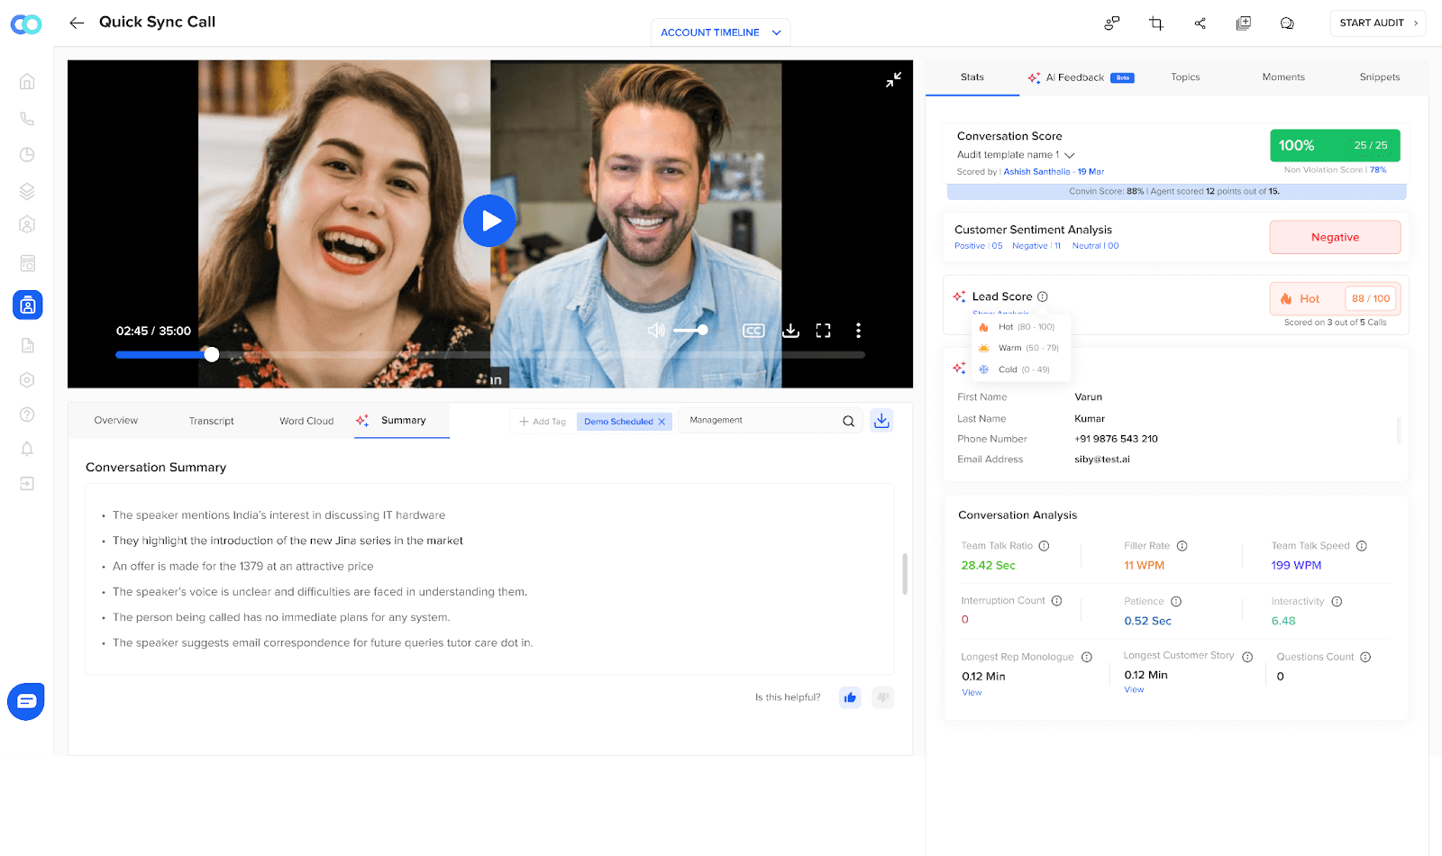Click the Lead Score info icon

[x=1043, y=297]
